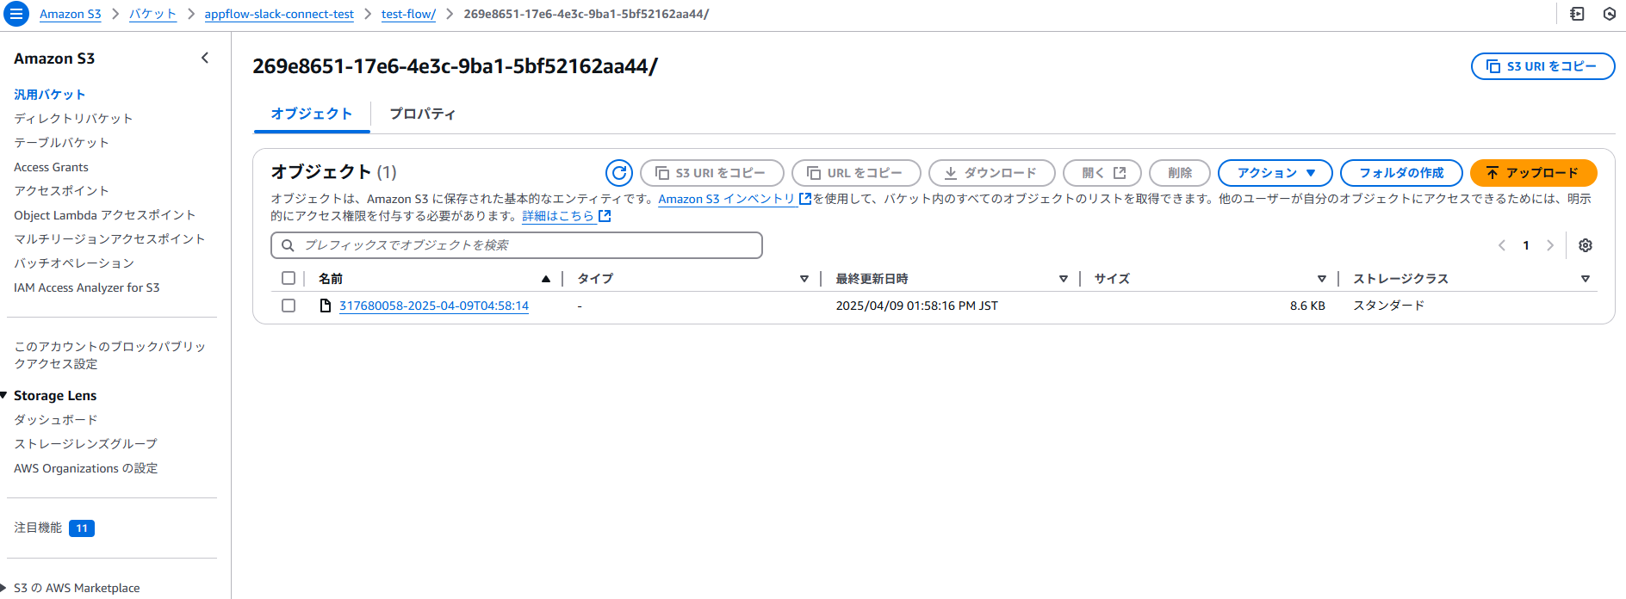Click 2025/04/09 01:58:16 PM JST cell
Screen dimensions: 1626x599
pos(916,306)
